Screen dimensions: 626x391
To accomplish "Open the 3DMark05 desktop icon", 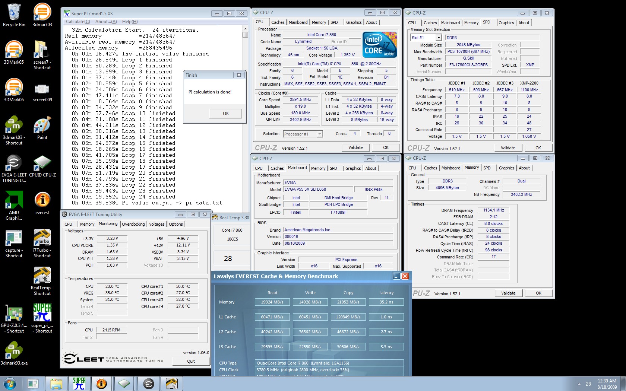I will [x=14, y=53].
